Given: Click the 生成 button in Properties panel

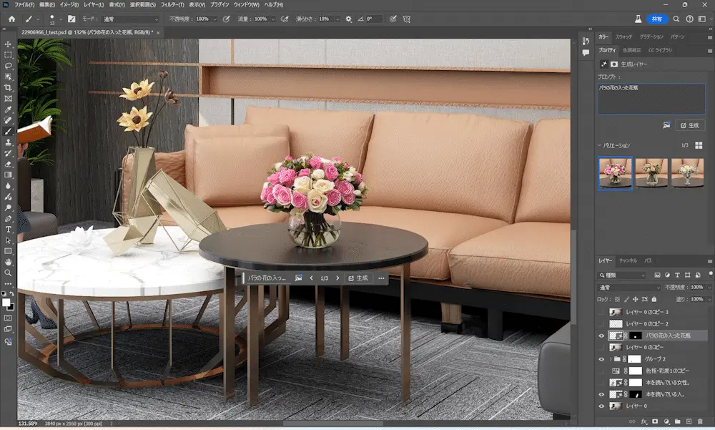Looking at the screenshot, I should tap(690, 125).
